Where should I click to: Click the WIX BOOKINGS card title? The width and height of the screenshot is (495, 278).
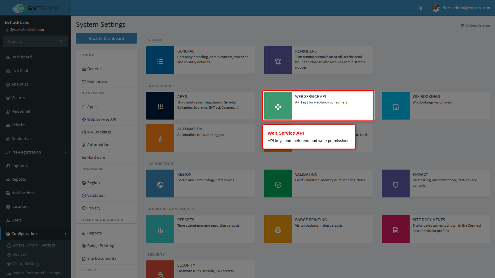click(426, 97)
